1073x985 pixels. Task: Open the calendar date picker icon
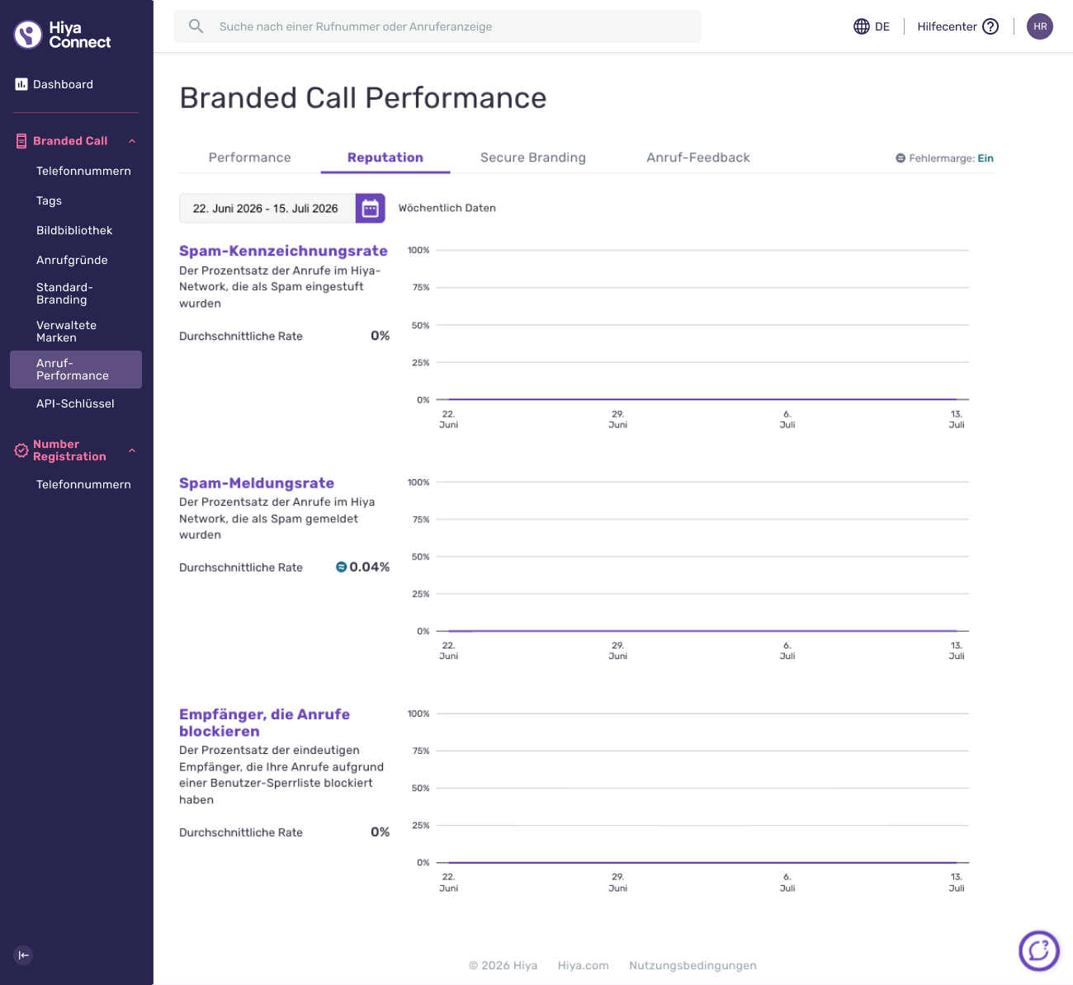tap(371, 209)
